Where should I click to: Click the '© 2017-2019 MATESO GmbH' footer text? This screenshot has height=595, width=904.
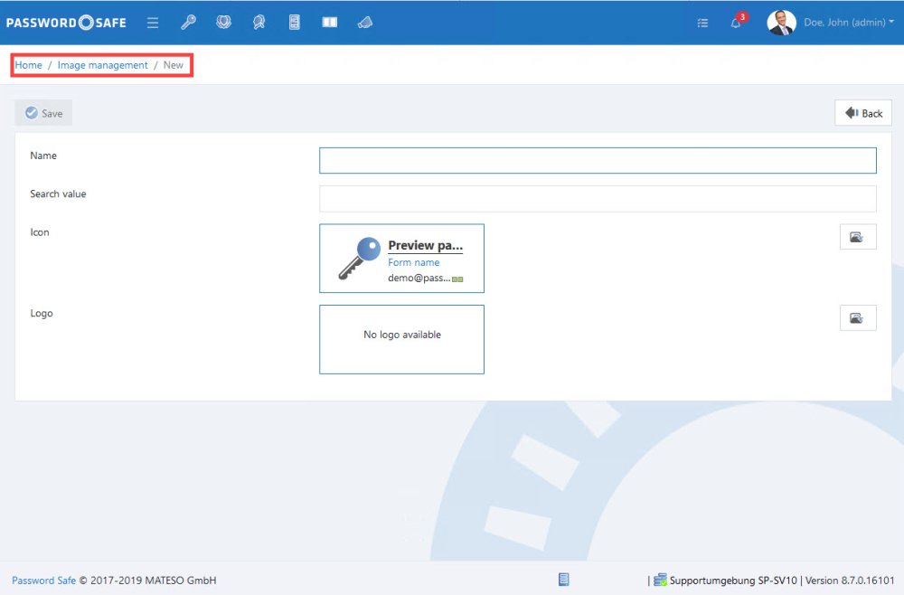[x=147, y=581]
